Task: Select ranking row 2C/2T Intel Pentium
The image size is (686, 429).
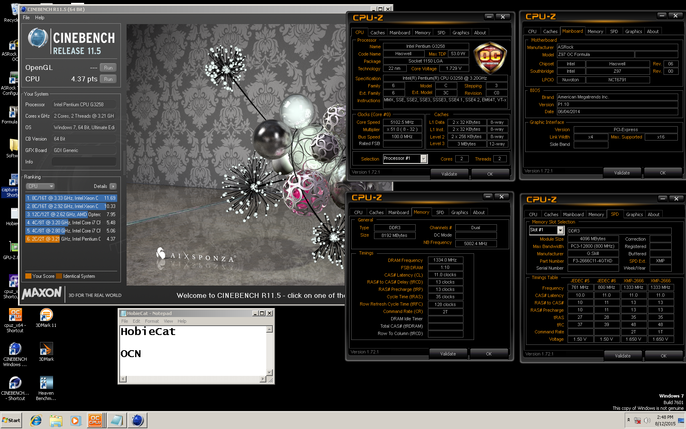Action: coord(71,239)
